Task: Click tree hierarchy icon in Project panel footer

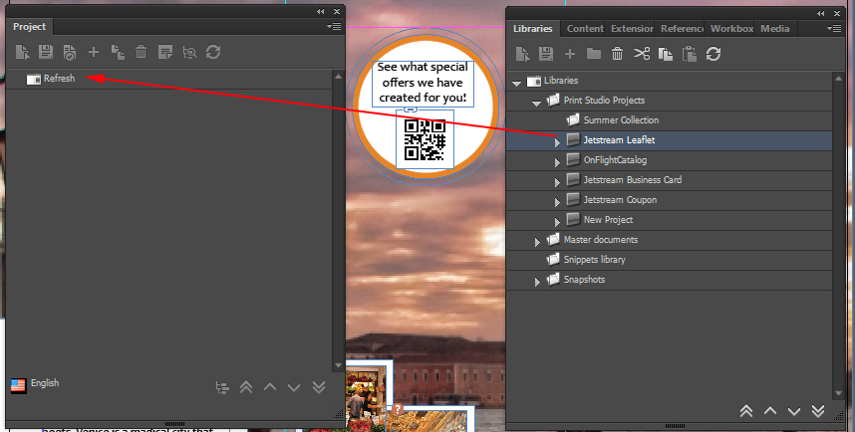Action: (x=222, y=388)
